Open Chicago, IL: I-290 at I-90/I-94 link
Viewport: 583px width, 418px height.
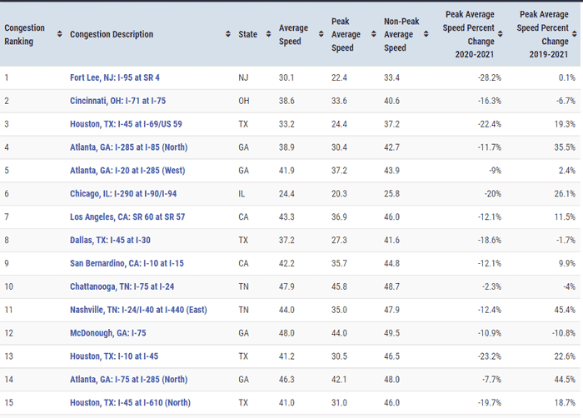tap(123, 194)
